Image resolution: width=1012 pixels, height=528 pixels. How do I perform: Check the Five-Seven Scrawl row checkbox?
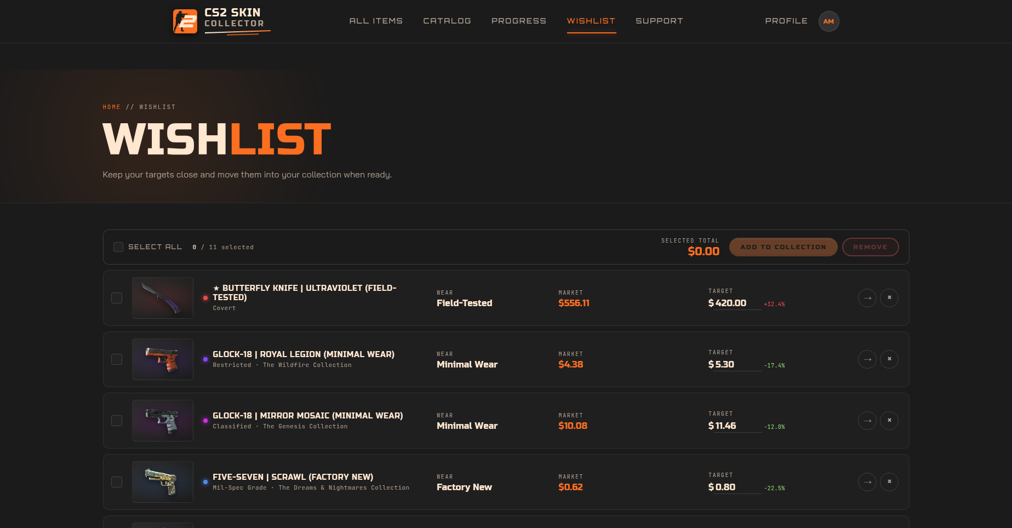(x=117, y=482)
